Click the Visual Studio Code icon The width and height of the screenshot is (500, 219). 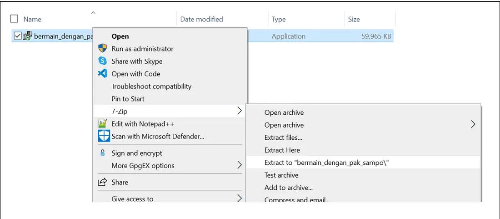pos(103,73)
